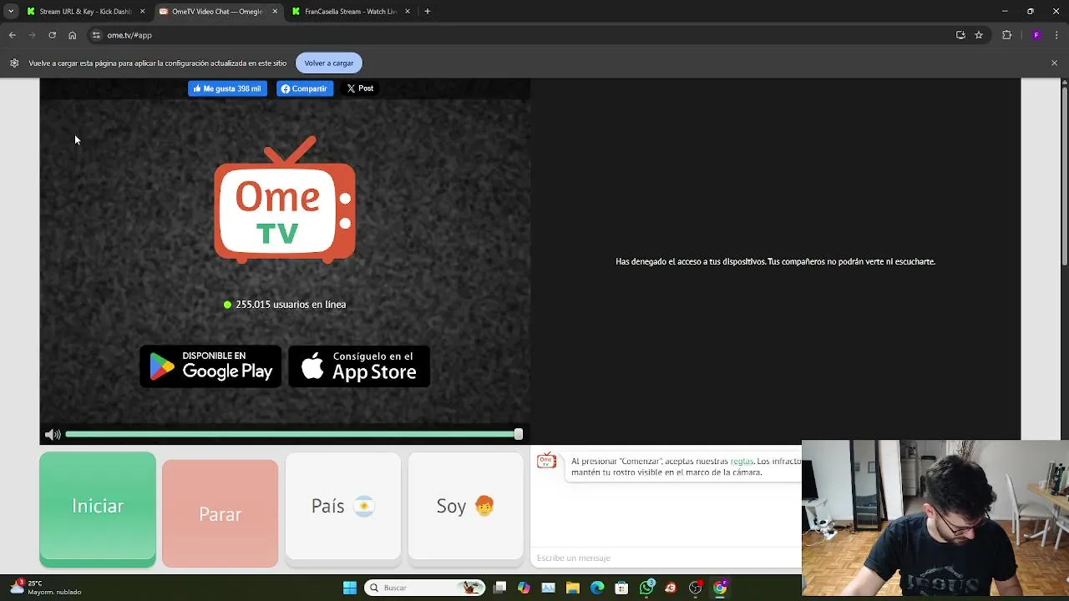
Task: Open the Windows Start menu
Action: [x=350, y=588]
